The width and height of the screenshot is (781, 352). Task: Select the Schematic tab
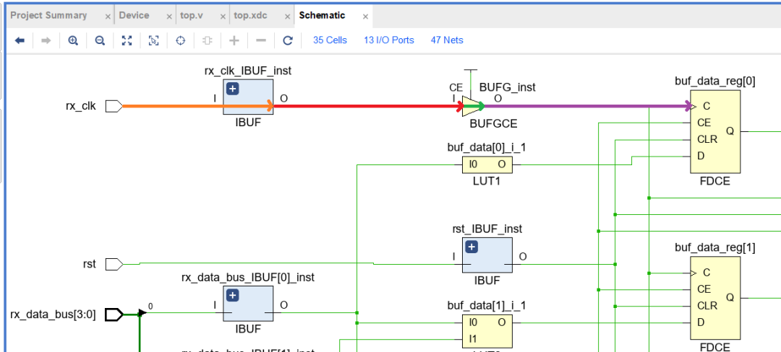pyautogui.click(x=322, y=15)
